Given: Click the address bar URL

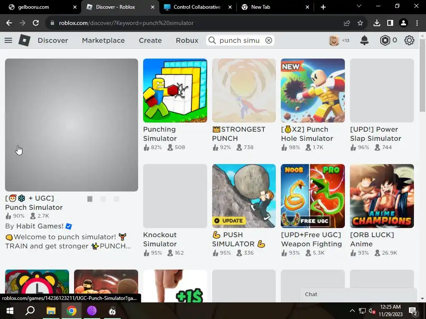Looking at the screenshot, I should tap(126, 23).
